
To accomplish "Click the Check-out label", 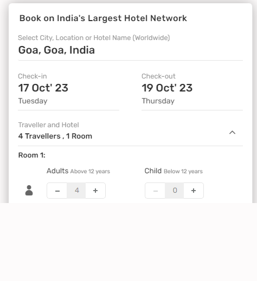I will pyautogui.click(x=158, y=76).
